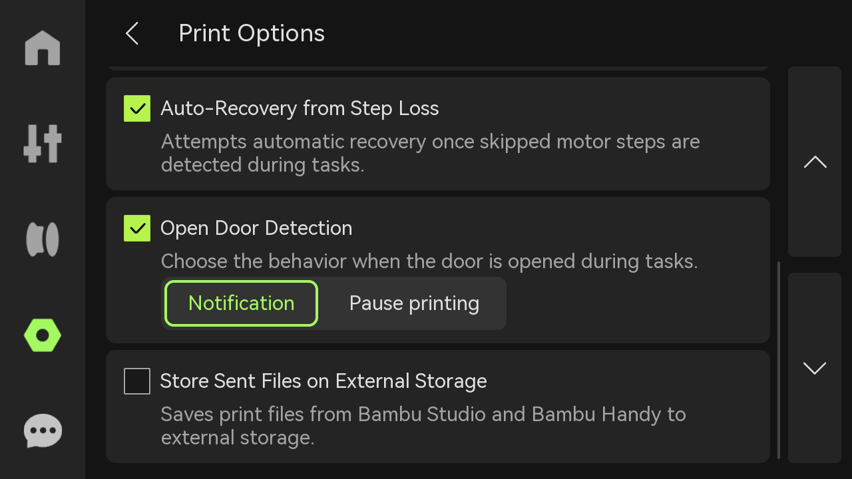Select Pause printing door behavior option
This screenshot has width=852, height=479.
point(414,303)
